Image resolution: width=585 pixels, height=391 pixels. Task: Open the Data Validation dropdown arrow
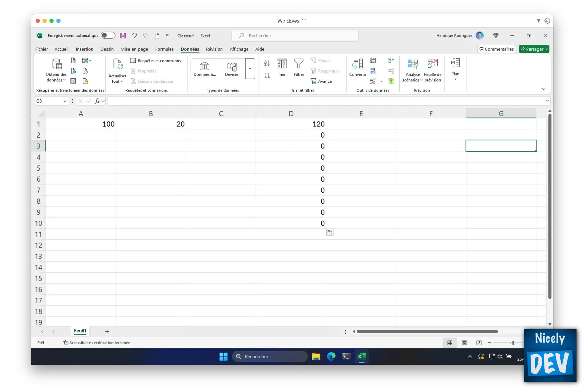click(x=381, y=81)
